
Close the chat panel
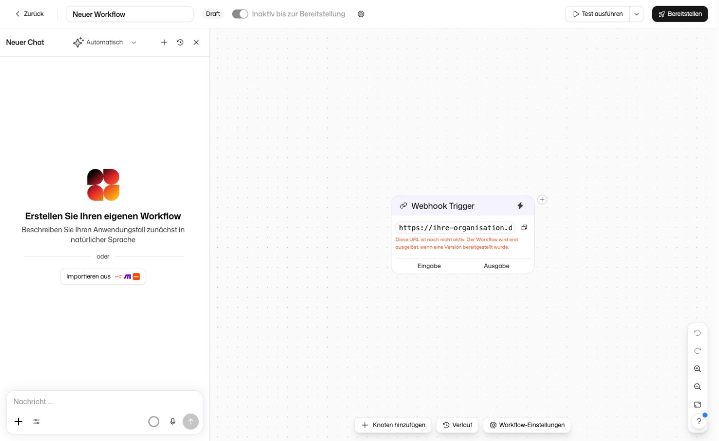(196, 43)
